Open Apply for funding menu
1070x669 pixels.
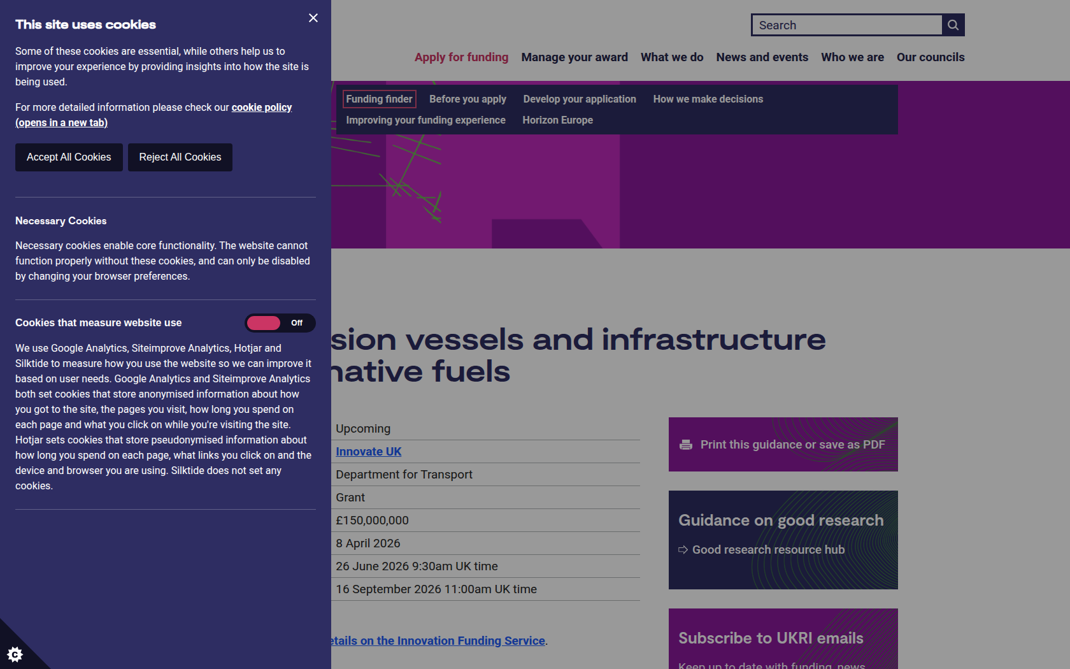(x=461, y=57)
